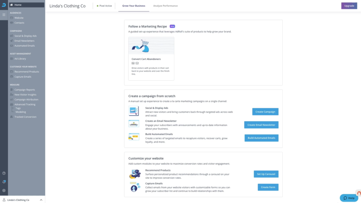Open Recommend Products in sidebar

pos(27,72)
